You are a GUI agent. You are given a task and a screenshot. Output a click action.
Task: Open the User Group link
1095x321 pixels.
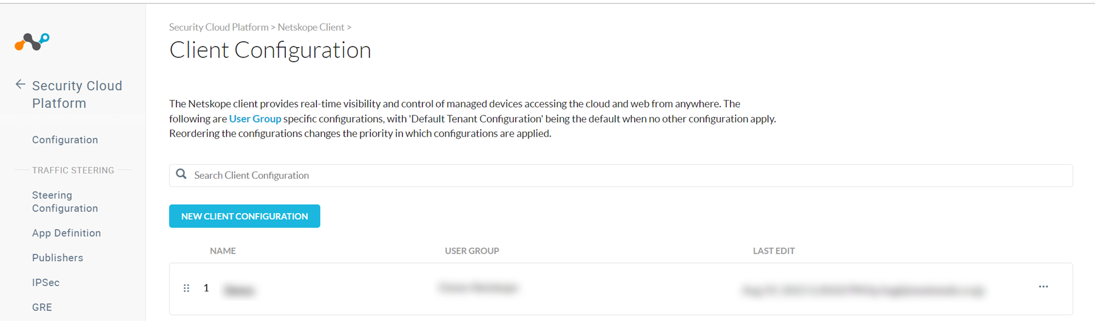coord(255,118)
